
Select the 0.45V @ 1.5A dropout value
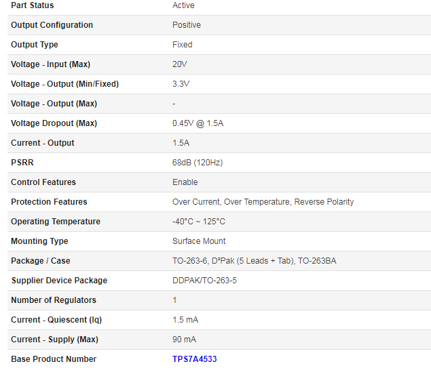click(x=198, y=123)
